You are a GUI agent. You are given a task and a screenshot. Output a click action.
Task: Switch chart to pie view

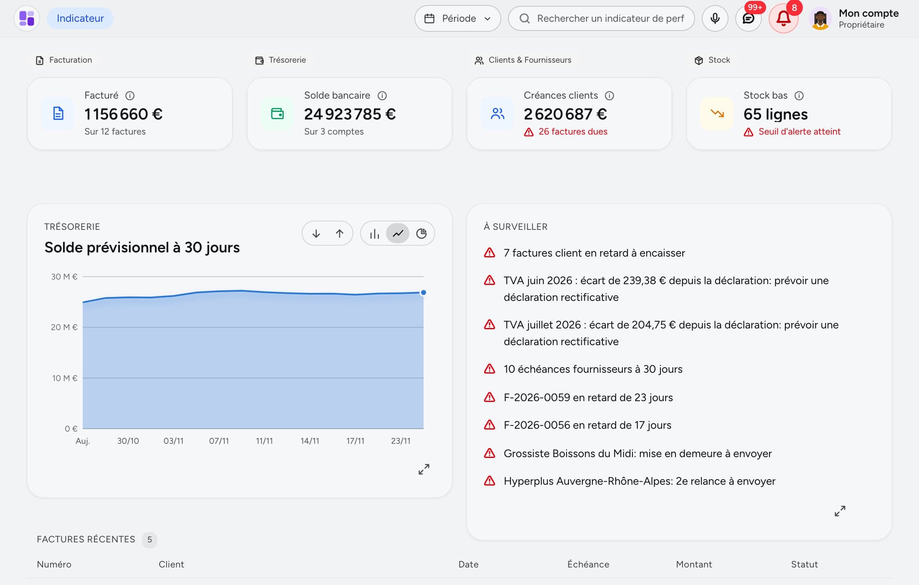pyautogui.click(x=421, y=233)
